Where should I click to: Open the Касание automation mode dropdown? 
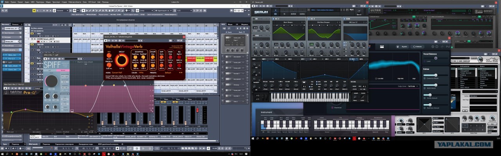(x=63, y=11)
